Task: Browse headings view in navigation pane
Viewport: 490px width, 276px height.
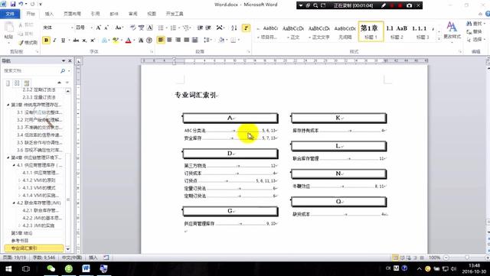Action: pyautogui.click(x=8, y=83)
